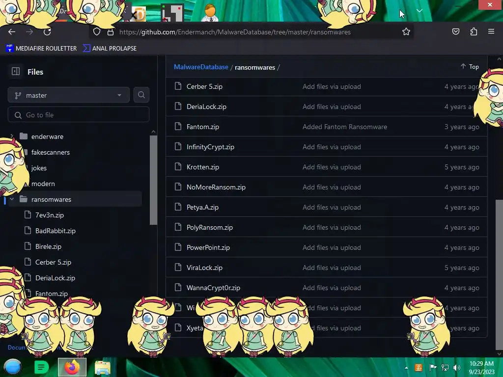The height and width of the screenshot is (377, 503).
Task: Open the Firefox hamburger menu
Action: [x=491, y=31]
